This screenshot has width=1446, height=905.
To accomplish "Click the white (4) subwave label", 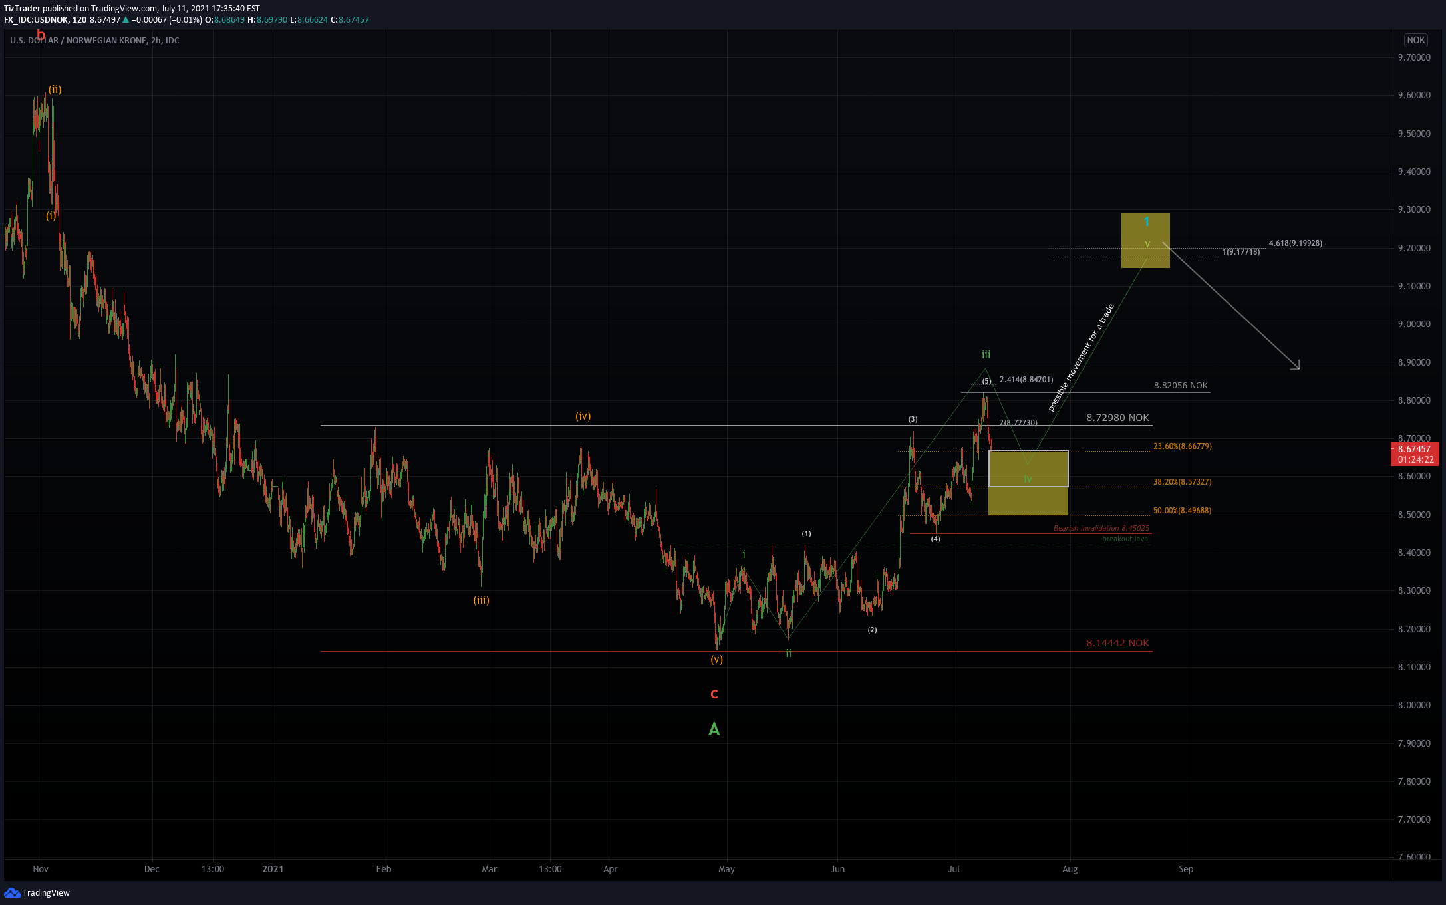I will 935,539.
